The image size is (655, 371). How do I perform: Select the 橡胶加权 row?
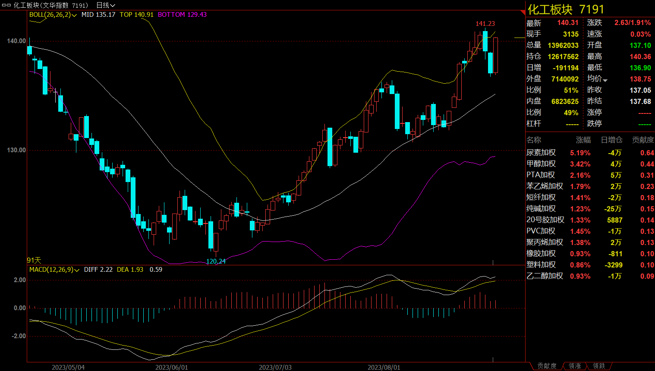[x=590, y=254]
